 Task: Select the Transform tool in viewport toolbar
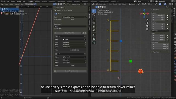point(94,30)
